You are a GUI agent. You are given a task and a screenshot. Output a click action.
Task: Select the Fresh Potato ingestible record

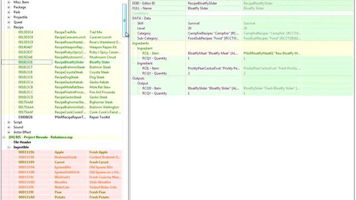[62, 197]
